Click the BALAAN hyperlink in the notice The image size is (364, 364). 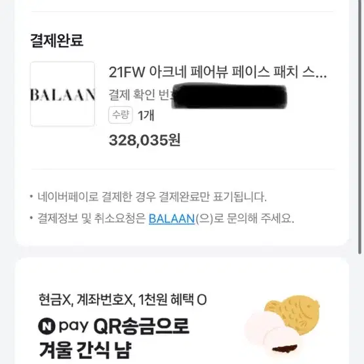172,218
